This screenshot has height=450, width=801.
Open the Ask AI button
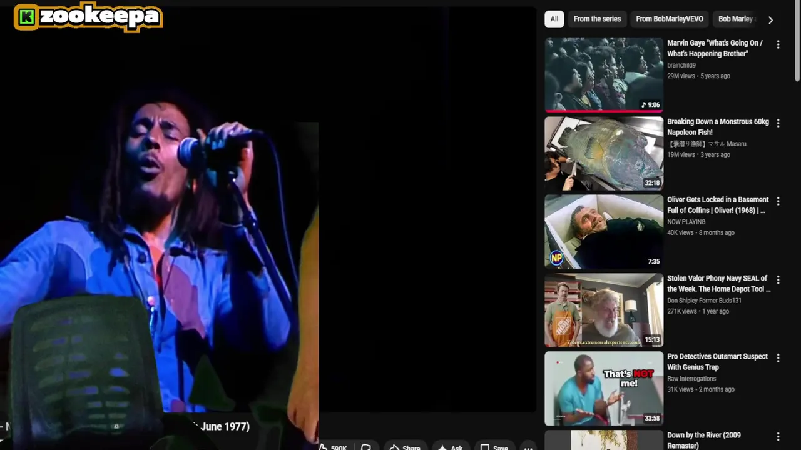[450, 447]
